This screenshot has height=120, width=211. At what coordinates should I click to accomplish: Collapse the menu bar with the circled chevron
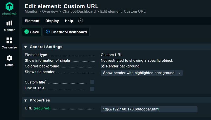pos(80,21)
